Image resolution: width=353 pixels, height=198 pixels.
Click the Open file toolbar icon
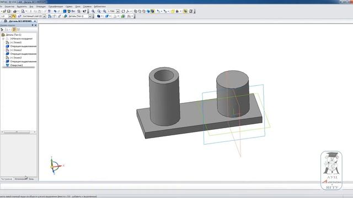[4, 11]
